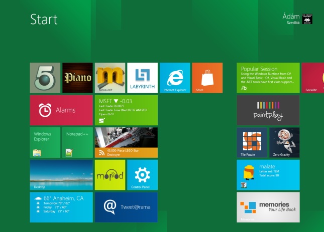Launch the mopod podcast tile
The height and width of the screenshot is (232, 324).
tap(110, 175)
